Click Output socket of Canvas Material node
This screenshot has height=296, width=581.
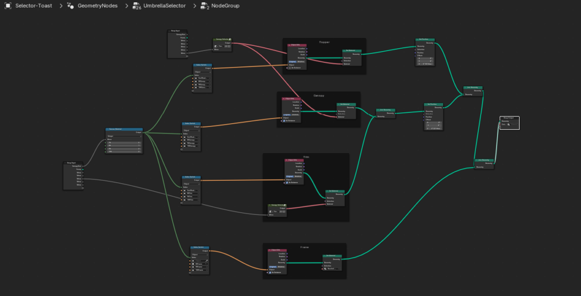142,133
